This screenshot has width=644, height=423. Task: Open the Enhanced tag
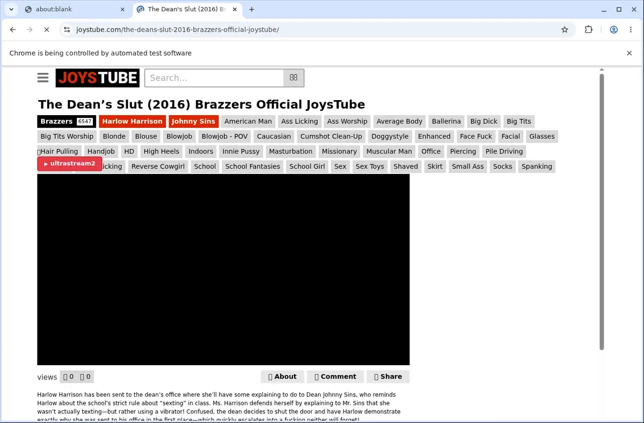coord(434,137)
